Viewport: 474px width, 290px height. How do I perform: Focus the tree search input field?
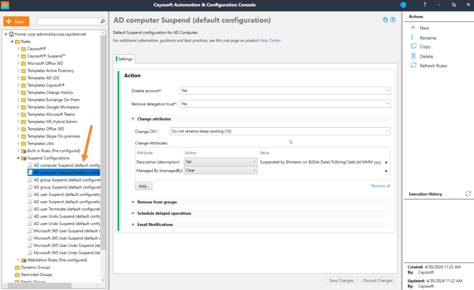[x=69, y=21]
